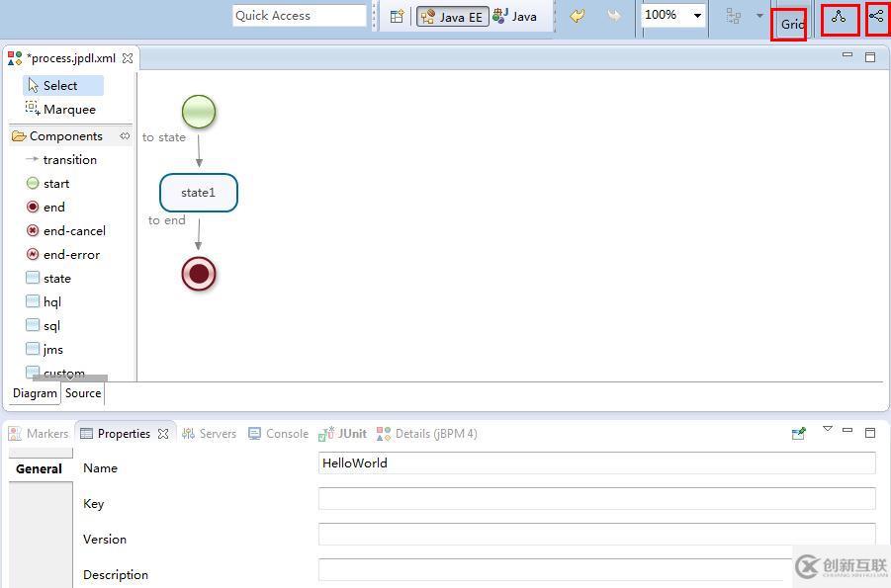Click the Description input field
891x588 pixels.
click(x=596, y=569)
